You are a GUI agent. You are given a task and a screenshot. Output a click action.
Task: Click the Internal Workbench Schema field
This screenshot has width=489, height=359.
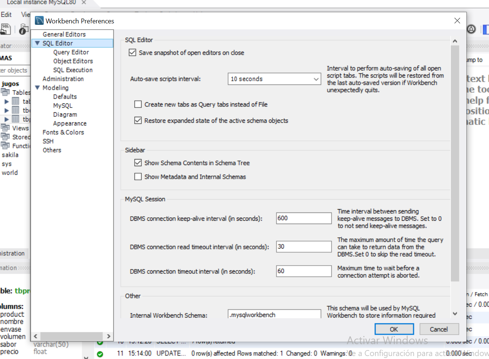point(274,314)
